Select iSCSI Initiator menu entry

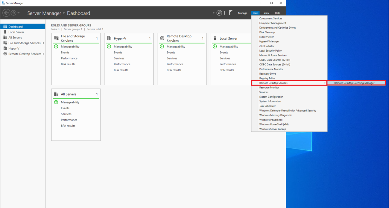(289, 46)
